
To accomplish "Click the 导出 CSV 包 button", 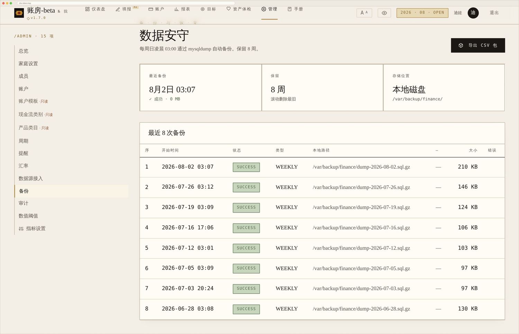I will (478, 45).
